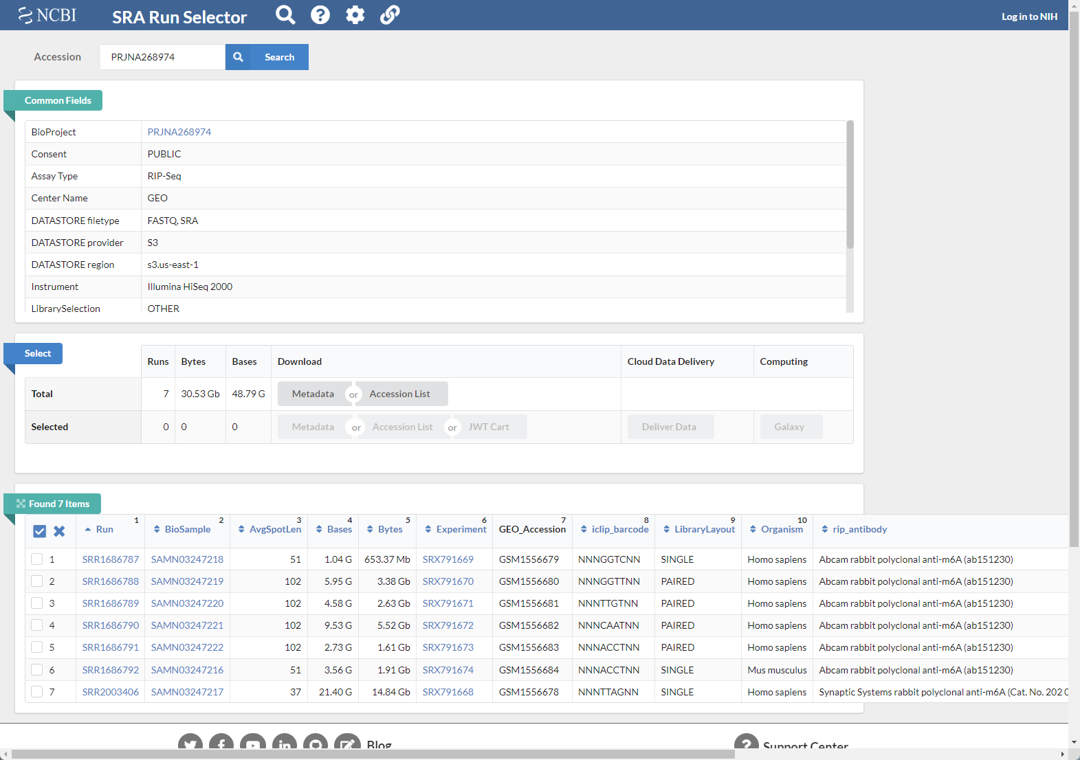1080x760 pixels.
Task: Check the box for row 6 SRR1686792
Action: tap(37, 670)
